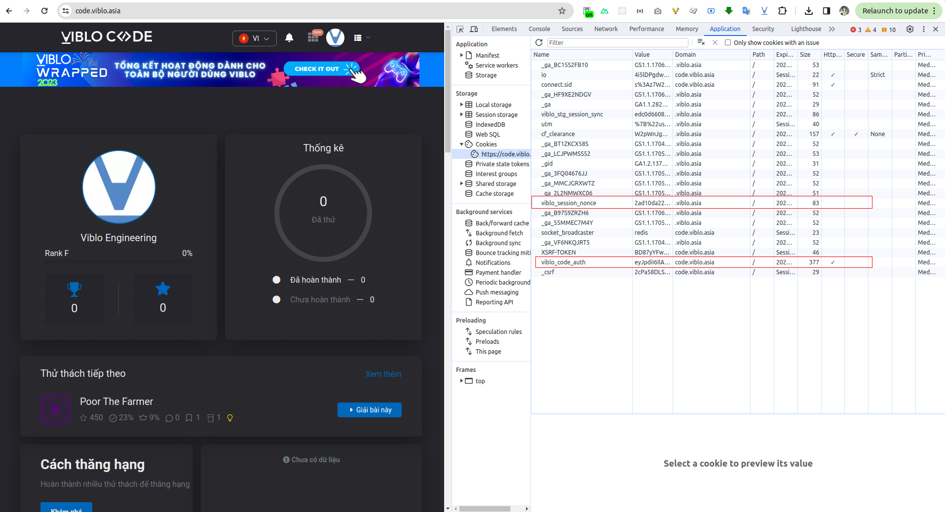This screenshot has height=512, width=945.
Task: Click the Viblo Code logo
Action: 106,37
